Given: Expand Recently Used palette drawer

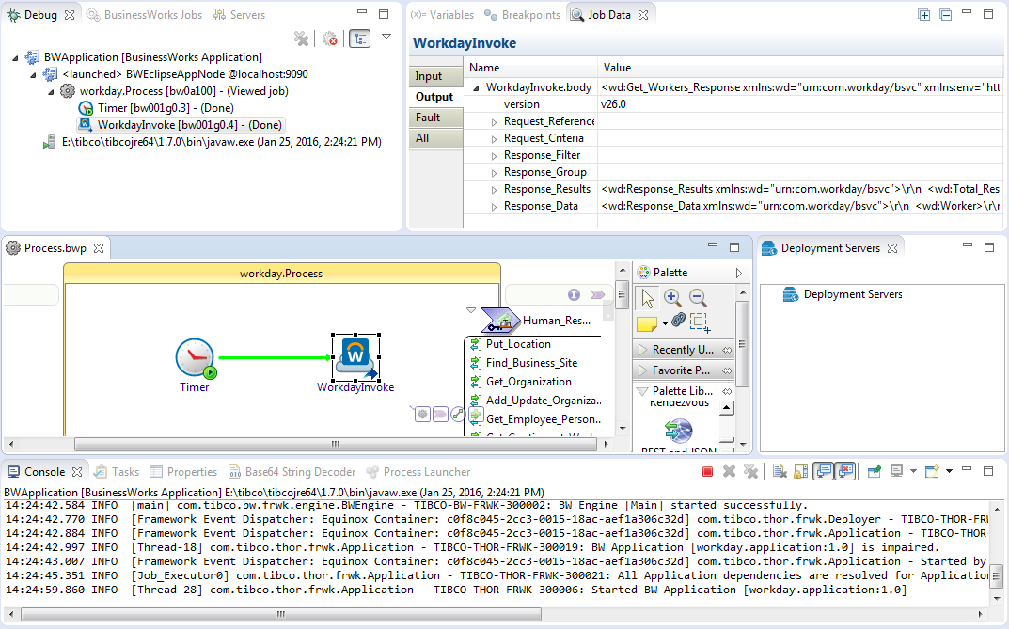Looking at the screenshot, I should coord(683,350).
